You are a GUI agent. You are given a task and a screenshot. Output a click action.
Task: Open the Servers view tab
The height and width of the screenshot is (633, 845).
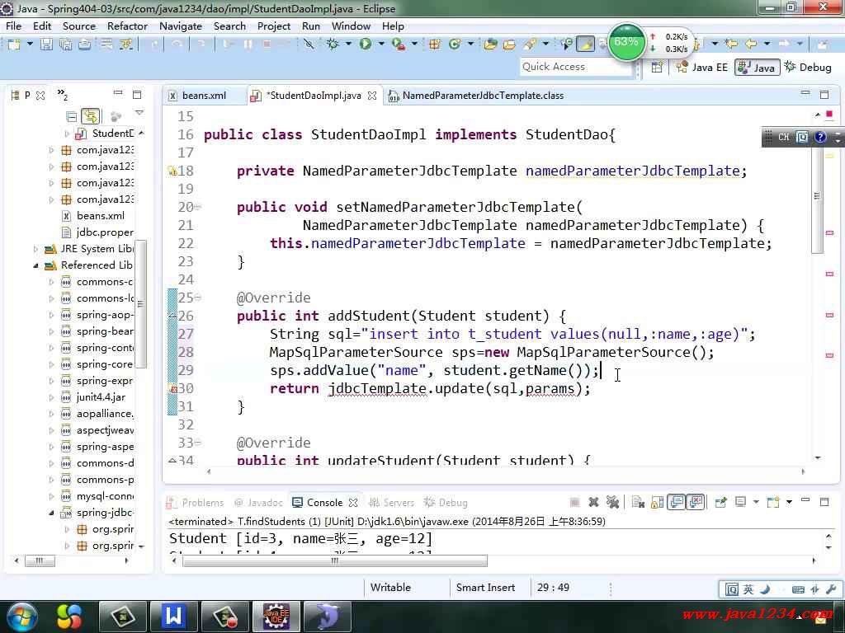coord(391,503)
